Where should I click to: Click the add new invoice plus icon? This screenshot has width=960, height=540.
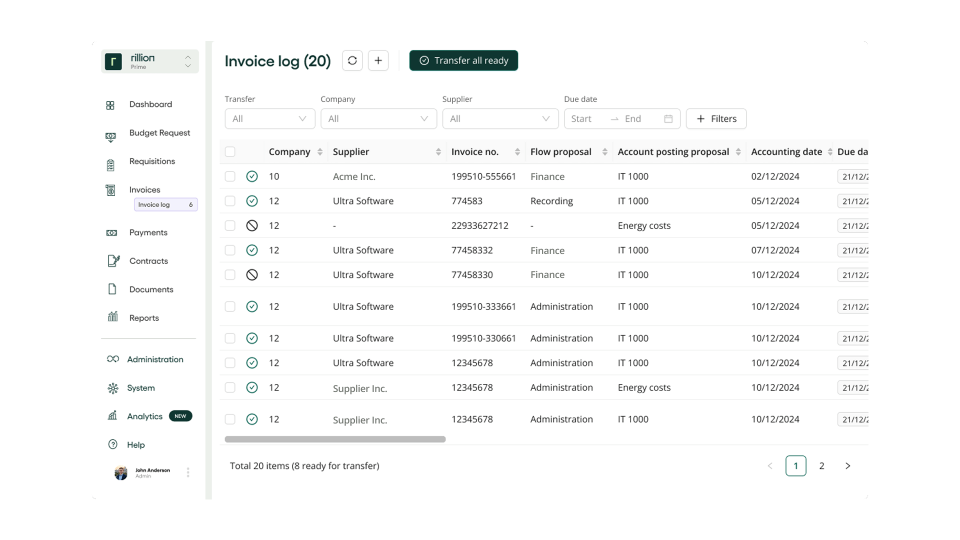coord(378,60)
